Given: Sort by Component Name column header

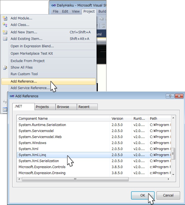Looking at the screenshot, I should 63,118.
